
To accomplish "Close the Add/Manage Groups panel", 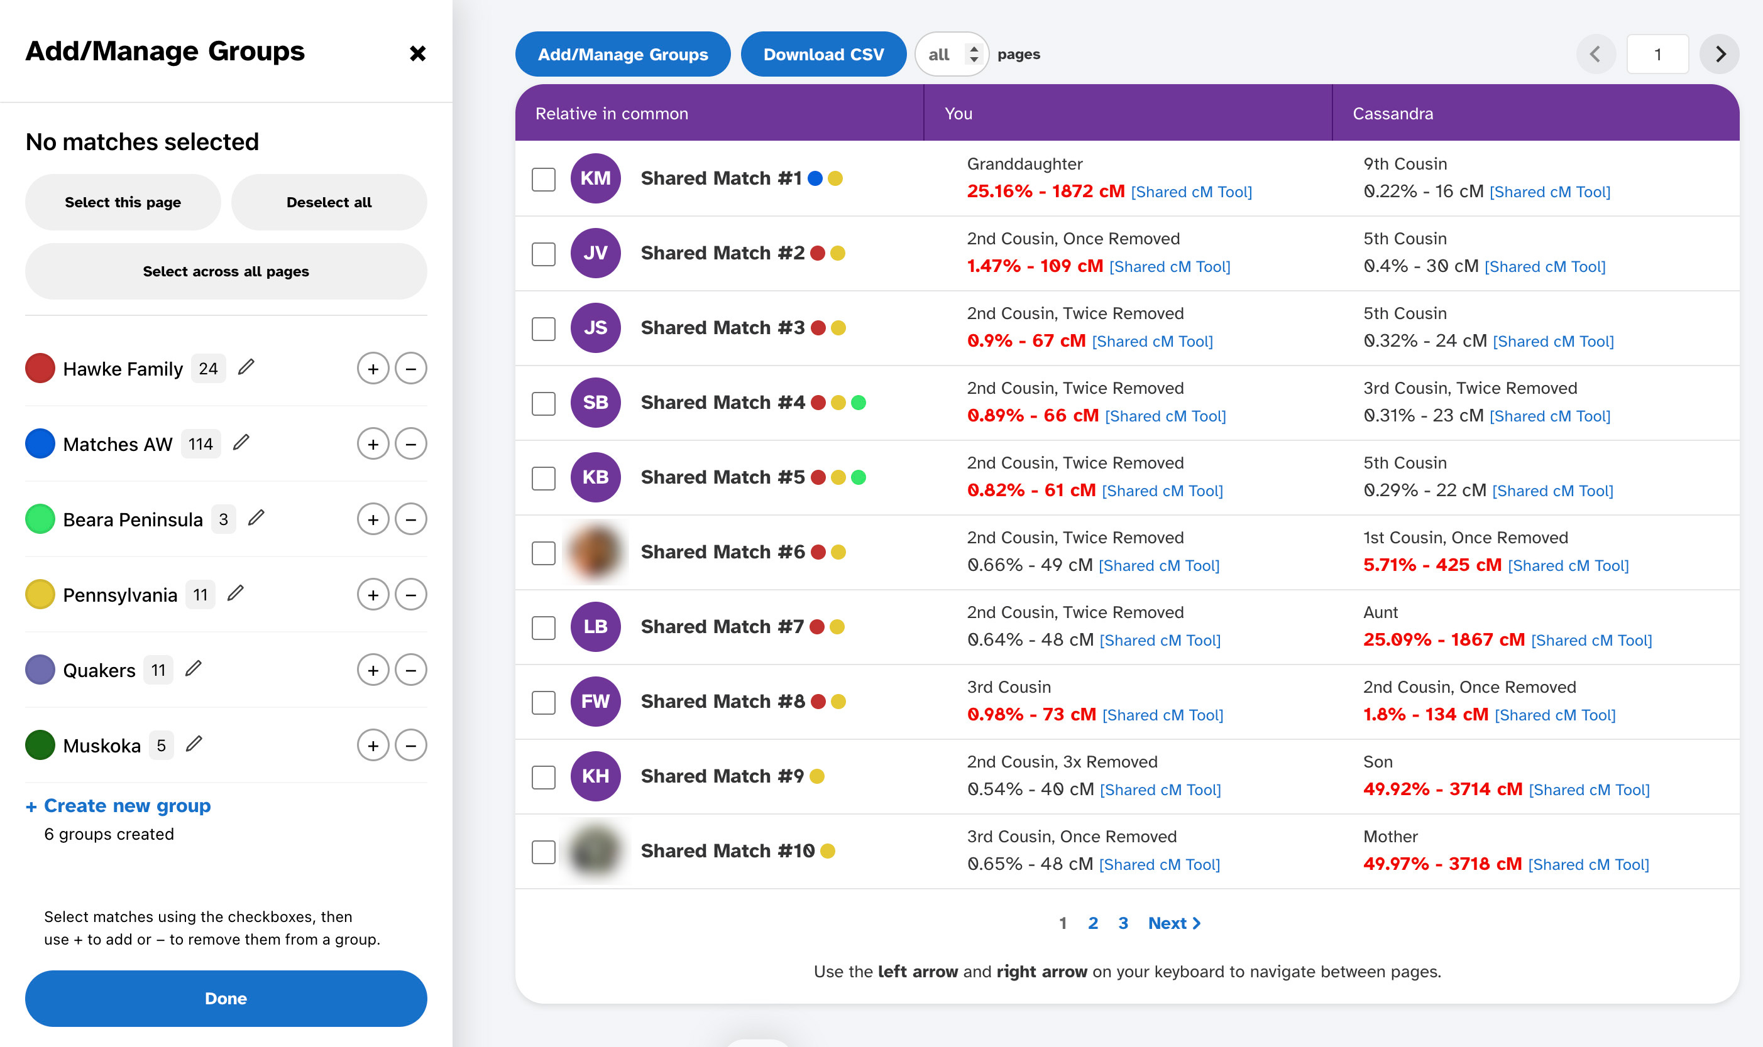I will tap(417, 53).
